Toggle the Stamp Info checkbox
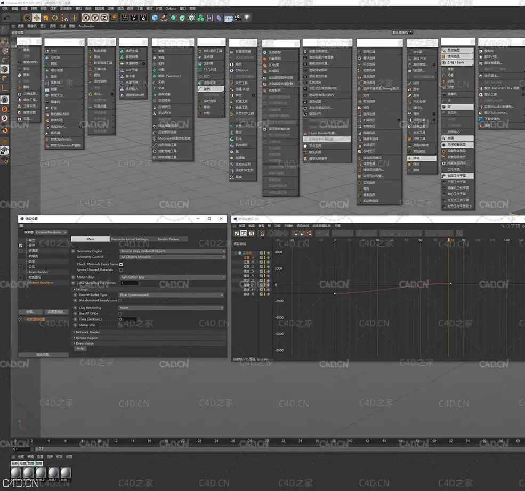 [x=120, y=325]
